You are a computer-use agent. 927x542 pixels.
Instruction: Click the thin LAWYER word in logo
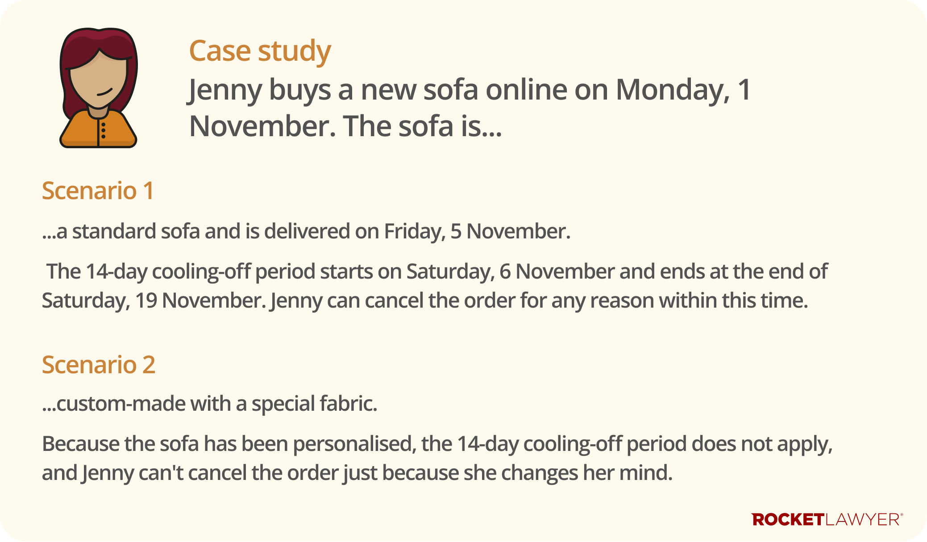861,520
